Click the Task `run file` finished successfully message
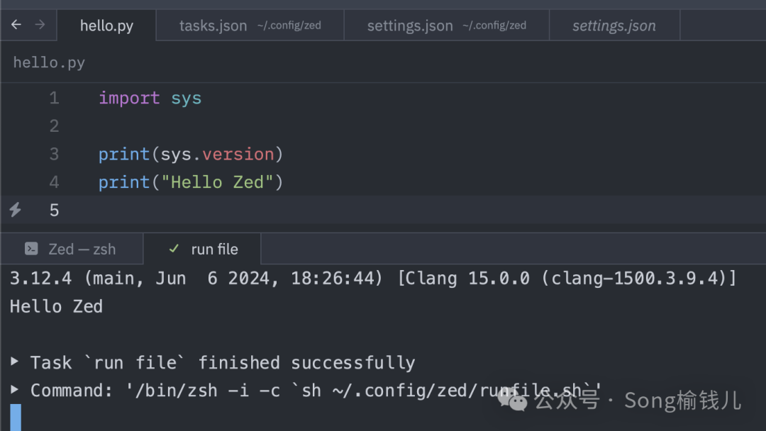The height and width of the screenshot is (431, 766). [x=223, y=363]
